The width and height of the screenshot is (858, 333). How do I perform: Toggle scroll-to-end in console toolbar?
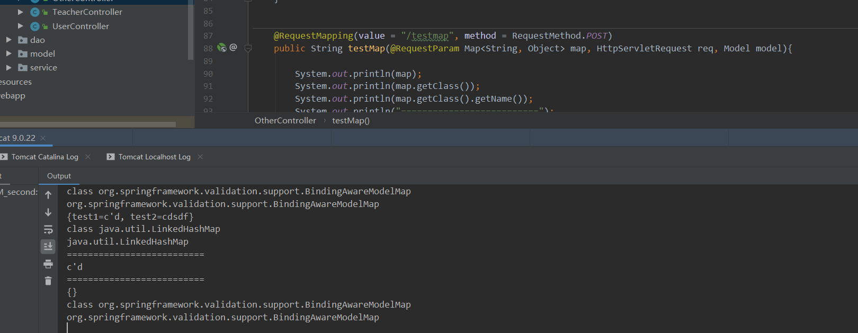click(48, 246)
